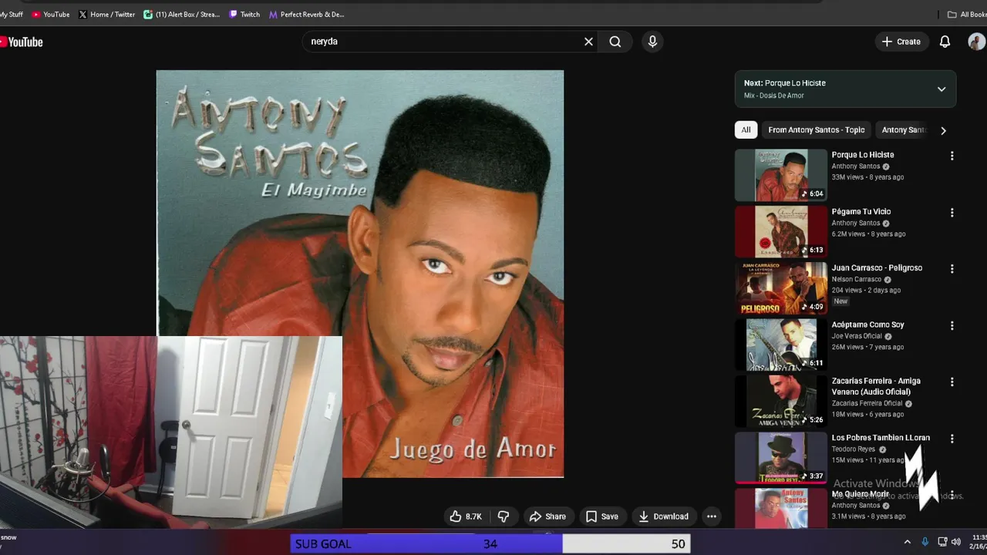Open the account avatar menu
The image size is (987, 555).
(x=977, y=42)
